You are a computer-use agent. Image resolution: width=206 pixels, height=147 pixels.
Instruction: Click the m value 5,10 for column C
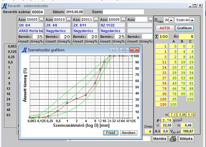click(191, 115)
